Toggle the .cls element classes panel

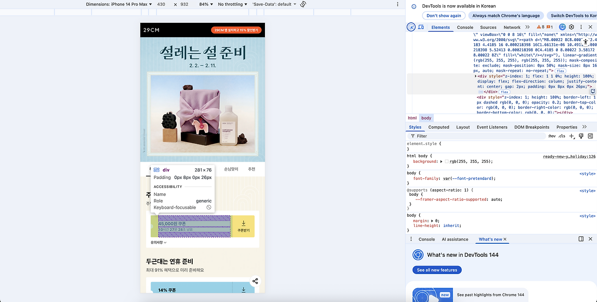tap(562, 136)
